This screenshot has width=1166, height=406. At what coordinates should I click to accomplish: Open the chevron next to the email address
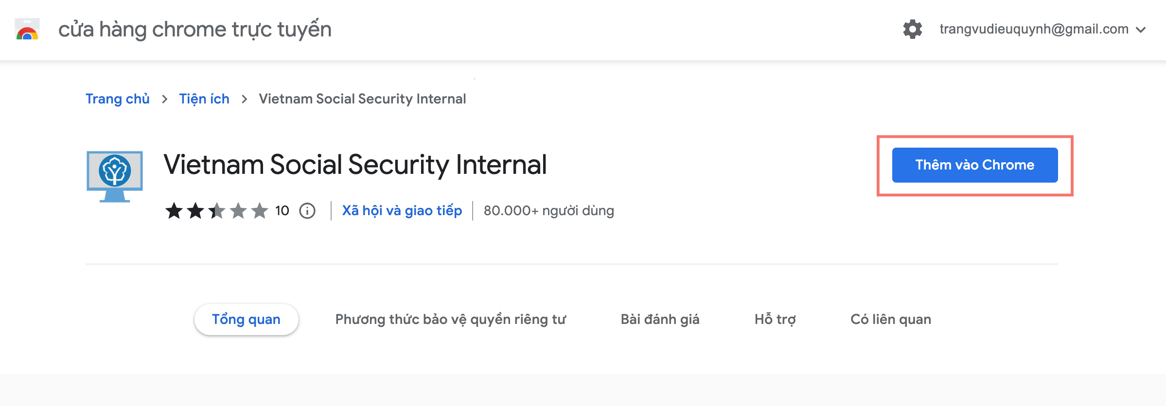(1140, 30)
